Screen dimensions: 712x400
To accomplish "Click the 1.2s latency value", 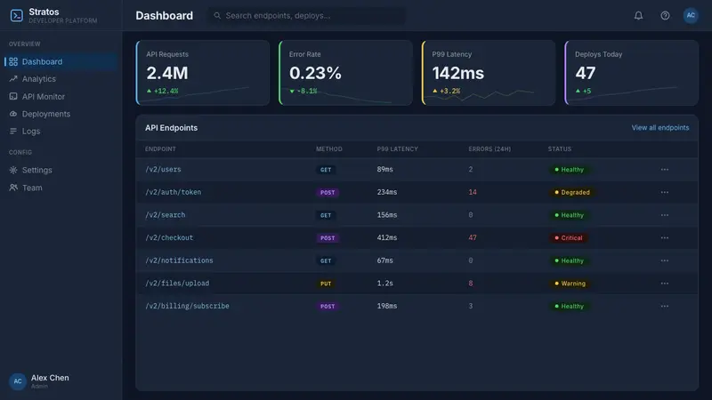I will click(384, 284).
